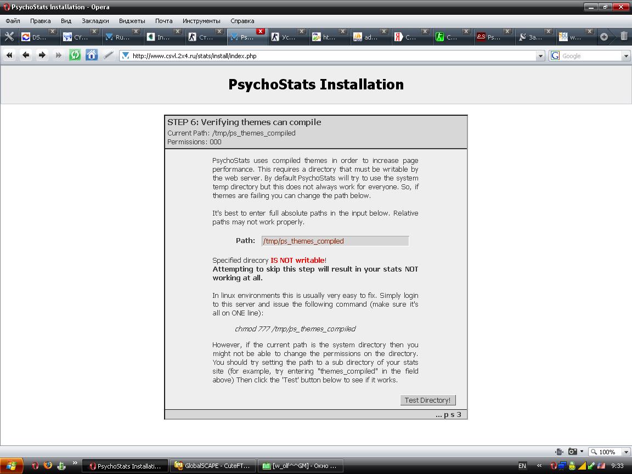Open the Закладки menu
Image resolution: width=632 pixels, height=474 pixels.
click(95, 21)
